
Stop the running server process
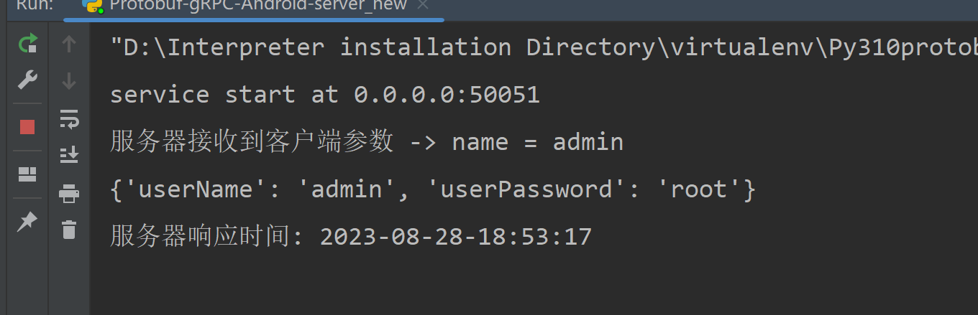pos(27,127)
